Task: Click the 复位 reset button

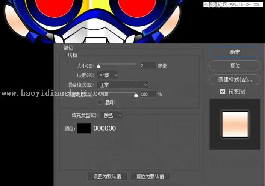Action: 235,66
